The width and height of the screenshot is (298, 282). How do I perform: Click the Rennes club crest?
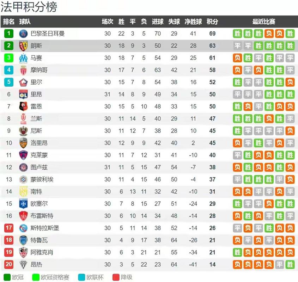[23, 106]
